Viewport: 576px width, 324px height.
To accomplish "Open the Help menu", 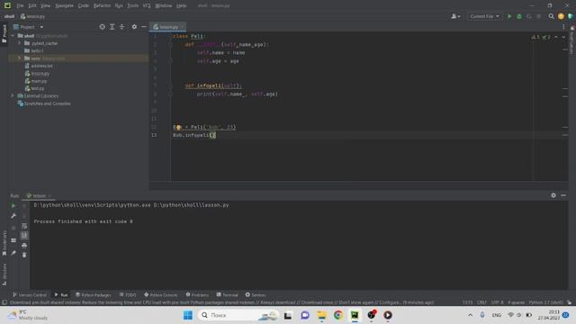I will click(x=182, y=5).
